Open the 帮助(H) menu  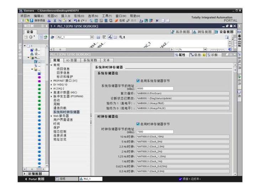click(x=135, y=16)
